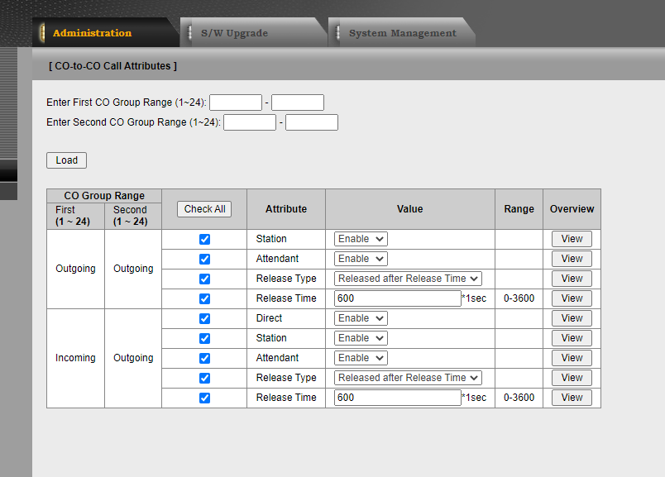Image resolution: width=665 pixels, height=477 pixels.
Task: Toggle Attendant checkbox in Incoming-Outgoing group
Action: 204,358
